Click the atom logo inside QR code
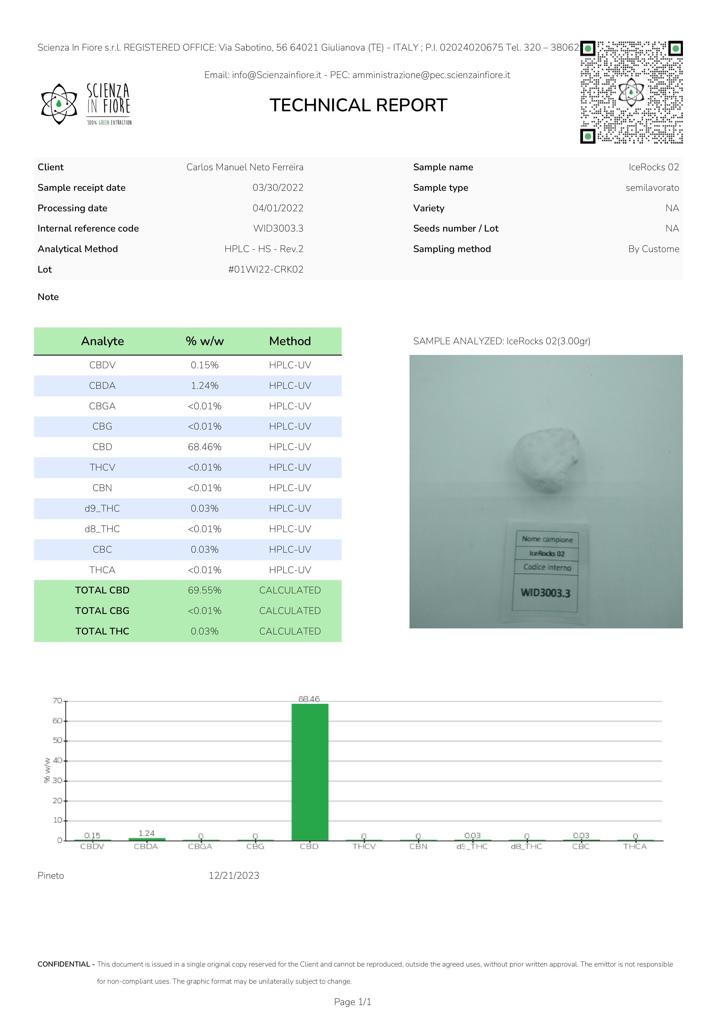 coord(631,92)
